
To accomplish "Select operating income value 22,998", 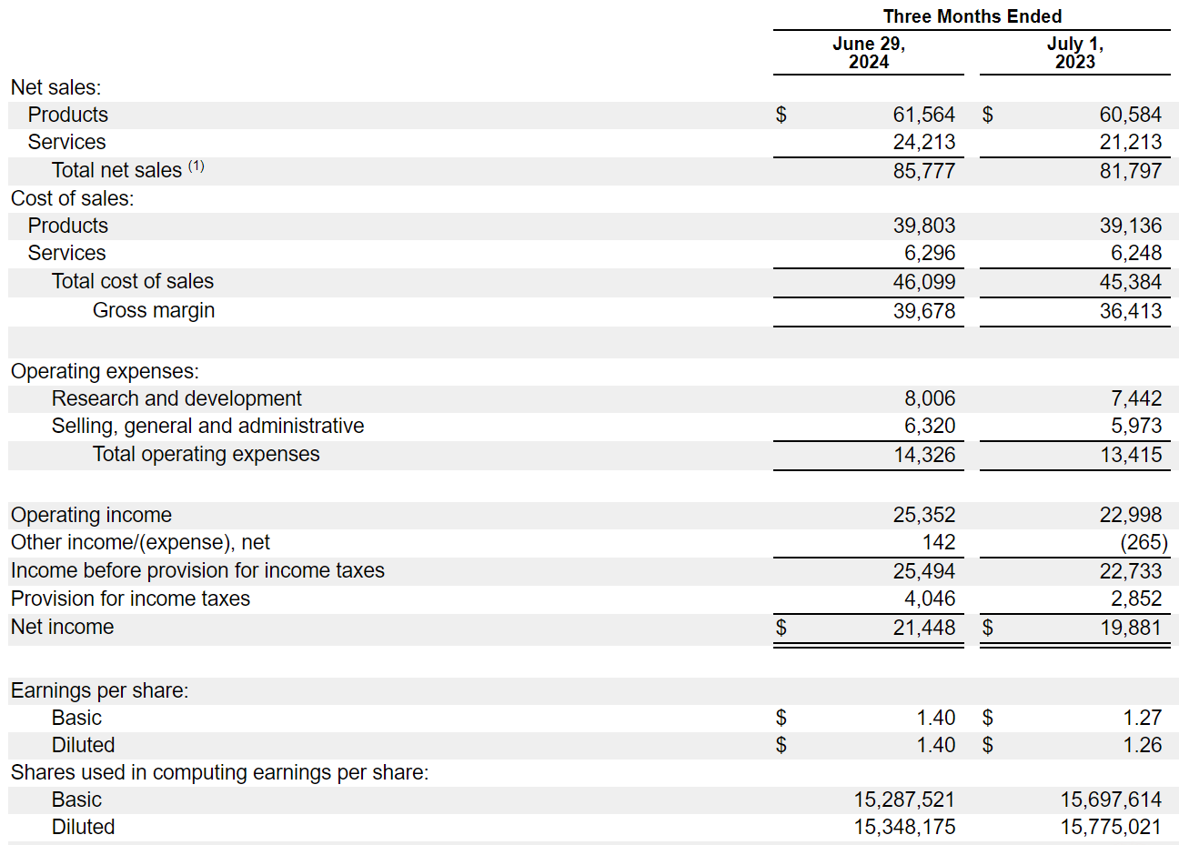I will [1130, 515].
